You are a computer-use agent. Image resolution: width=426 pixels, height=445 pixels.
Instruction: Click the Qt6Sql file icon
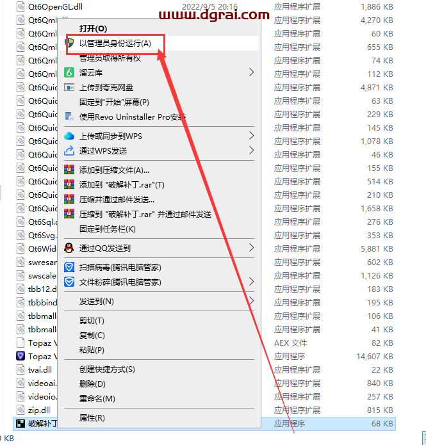click(x=20, y=222)
